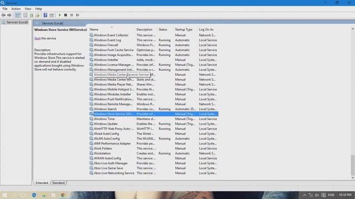Toggle Show/Hide Console Tree toolbar icon
The image size is (355, 199).
pos(18,15)
